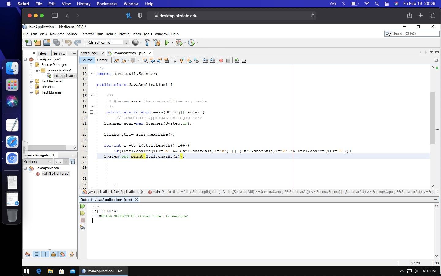Click the Re-run green arrows in Output

pyautogui.click(x=82, y=206)
